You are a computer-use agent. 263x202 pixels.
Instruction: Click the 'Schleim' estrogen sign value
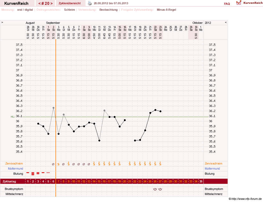69,10
